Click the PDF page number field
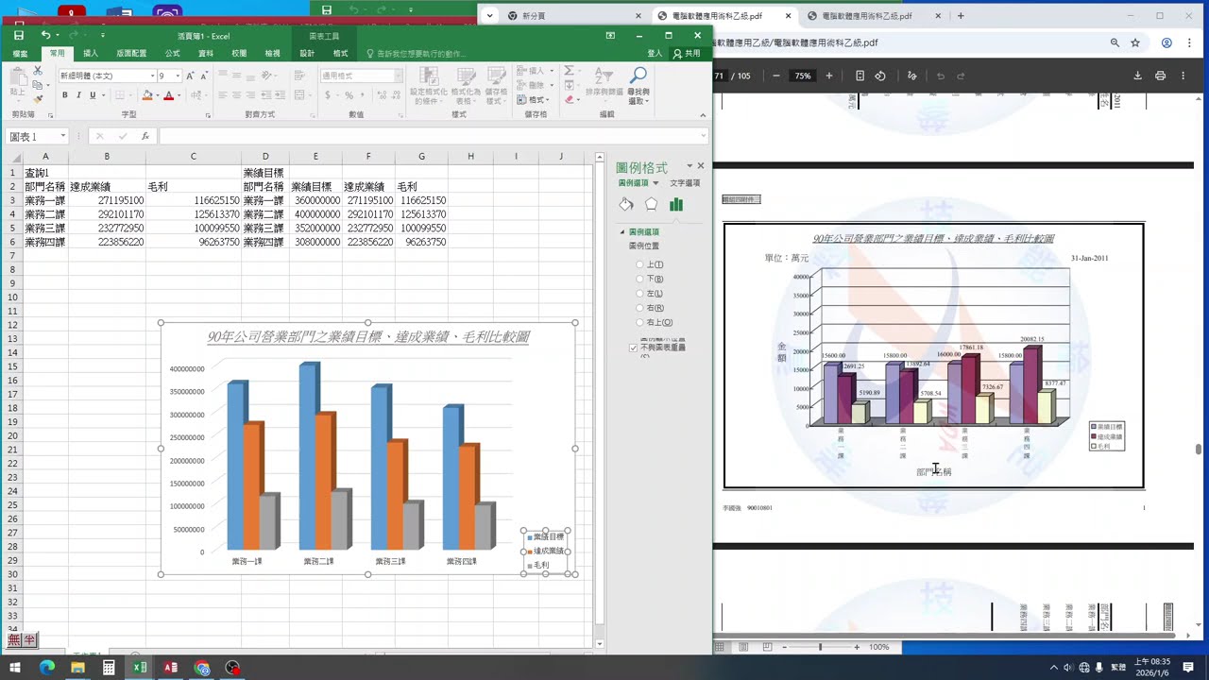The width and height of the screenshot is (1209, 680). point(720,76)
